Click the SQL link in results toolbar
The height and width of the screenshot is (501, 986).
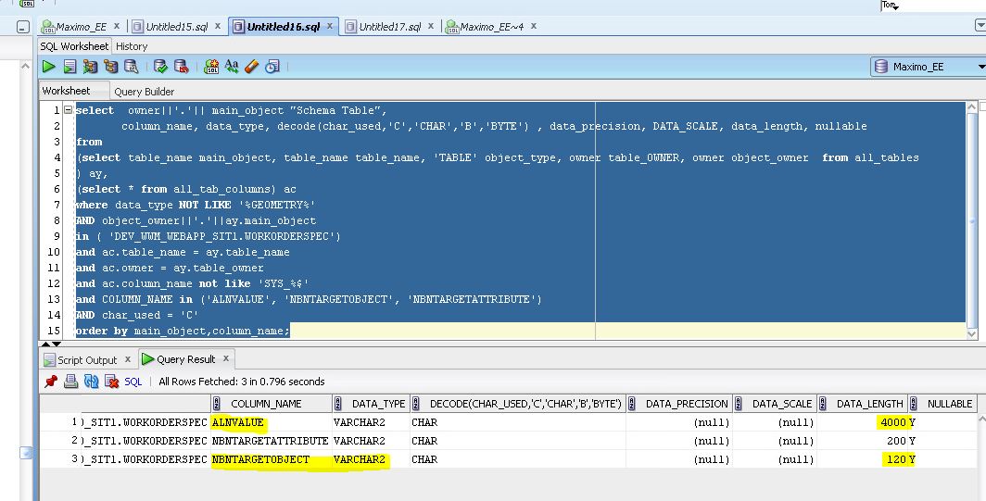coord(133,382)
